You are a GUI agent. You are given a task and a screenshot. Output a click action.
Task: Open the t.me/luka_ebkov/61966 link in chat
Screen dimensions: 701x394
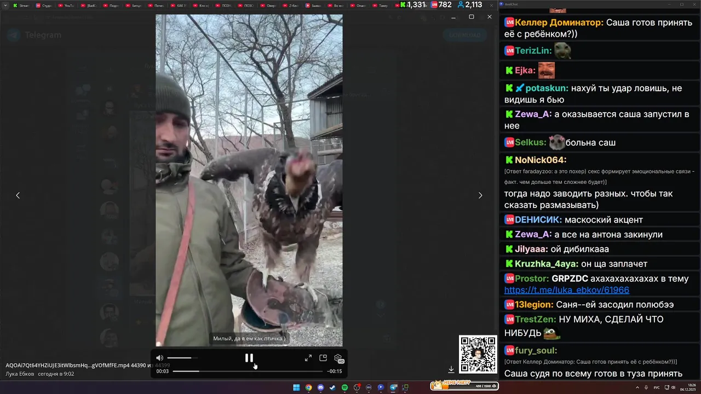pos(567,290)
